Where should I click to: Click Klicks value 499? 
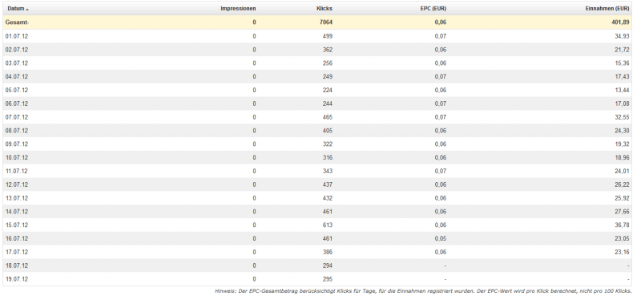click(328, 36)
